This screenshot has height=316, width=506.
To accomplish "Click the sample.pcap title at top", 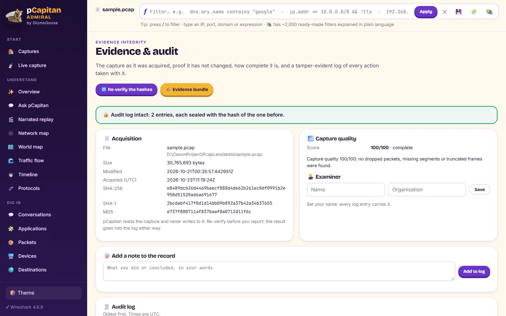I will (x=118, y=9).
